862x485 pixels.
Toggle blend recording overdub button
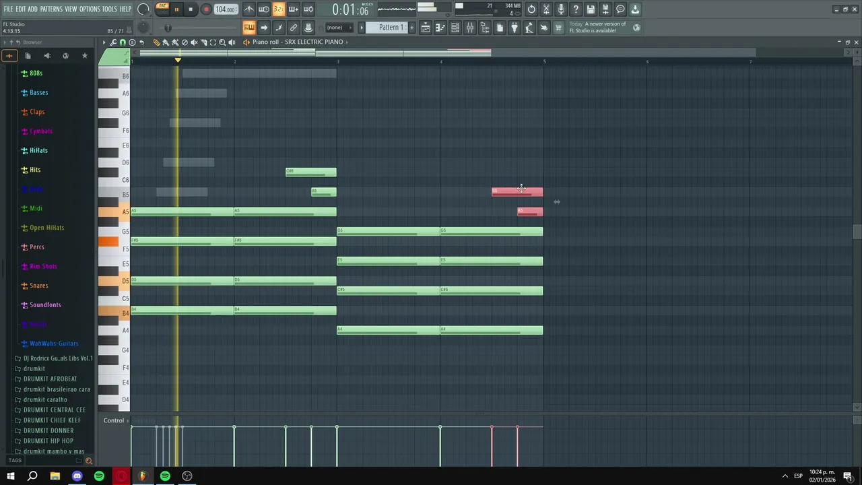coord(293,9)
